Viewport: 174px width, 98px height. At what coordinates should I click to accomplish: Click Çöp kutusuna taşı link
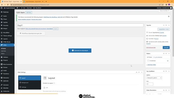click(151, 48)
